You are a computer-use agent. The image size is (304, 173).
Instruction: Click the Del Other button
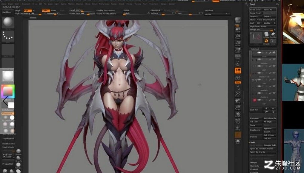click(x=269, y=135)
